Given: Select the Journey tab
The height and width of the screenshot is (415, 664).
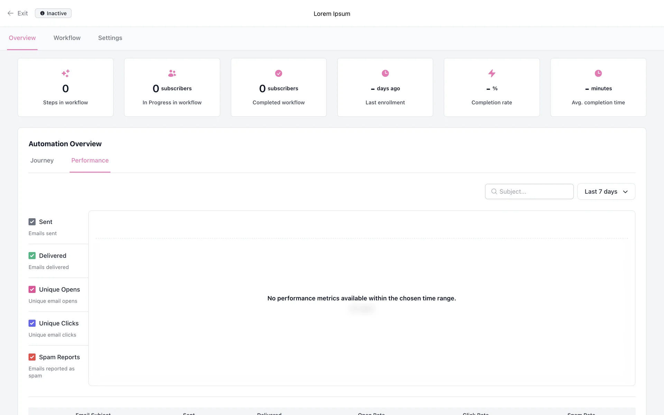Looking at the screenshot, I should point(42,160).
